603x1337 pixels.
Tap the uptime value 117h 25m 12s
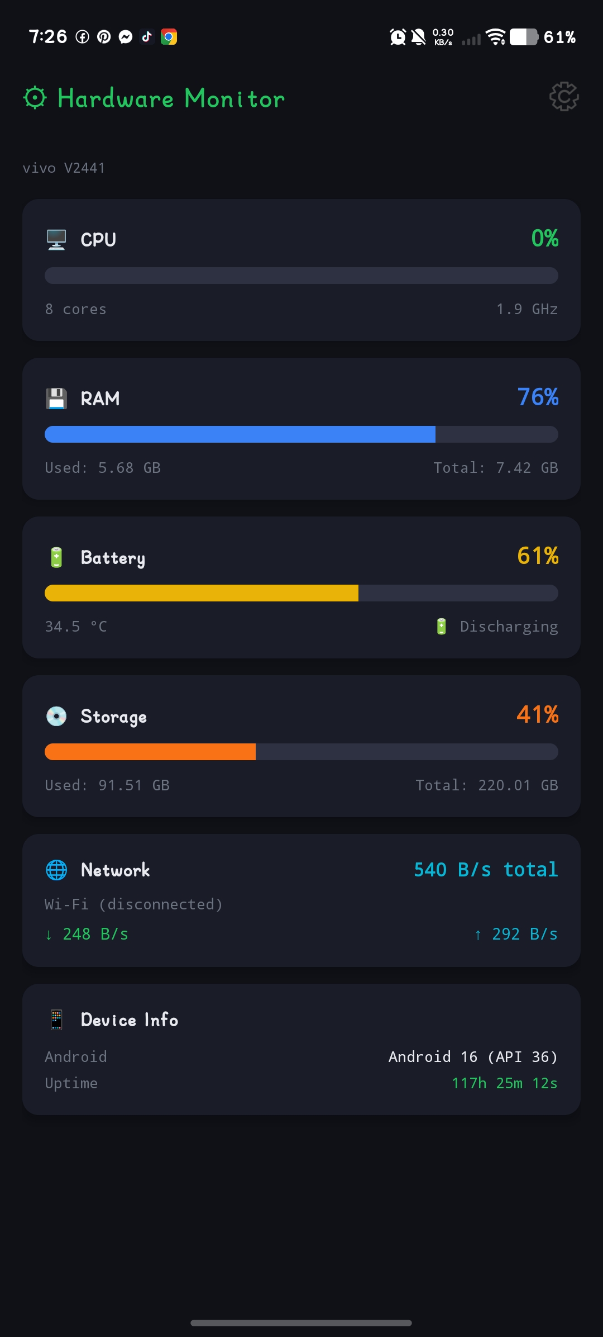[505, 1083]
